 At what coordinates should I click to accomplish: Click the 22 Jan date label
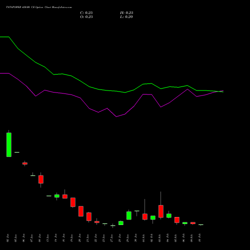(x=95, y=238)
